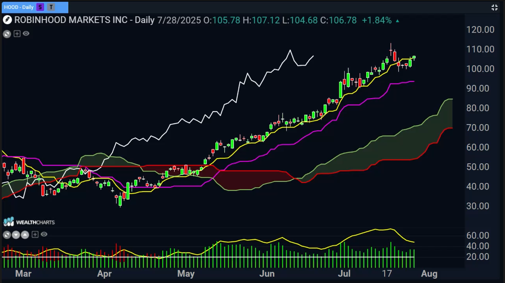Click the May label on time axis
The height and width of the screenshot is (283, 505).
point(186,273)
